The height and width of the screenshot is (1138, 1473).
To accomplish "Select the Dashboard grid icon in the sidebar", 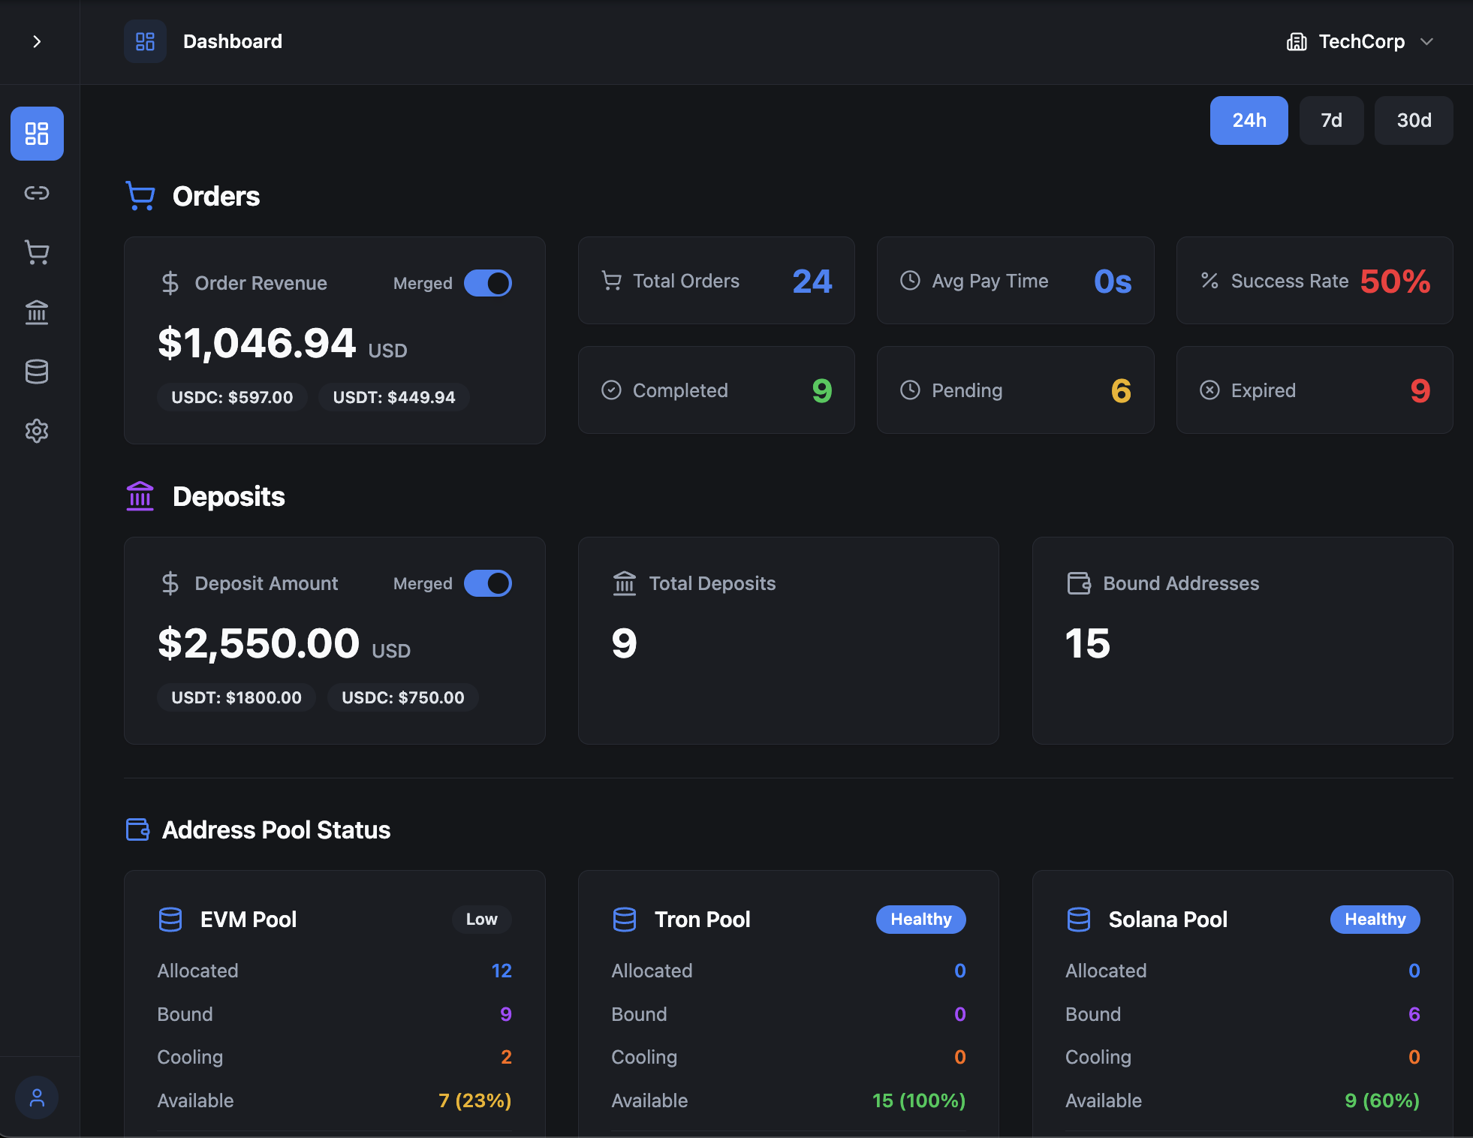I will coord(35,133).
